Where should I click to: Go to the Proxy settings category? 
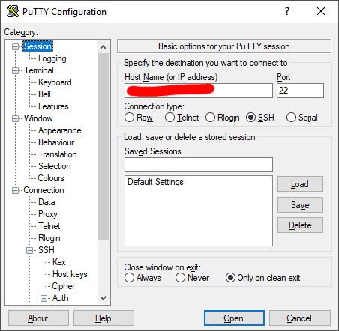(x=48, y=214)
